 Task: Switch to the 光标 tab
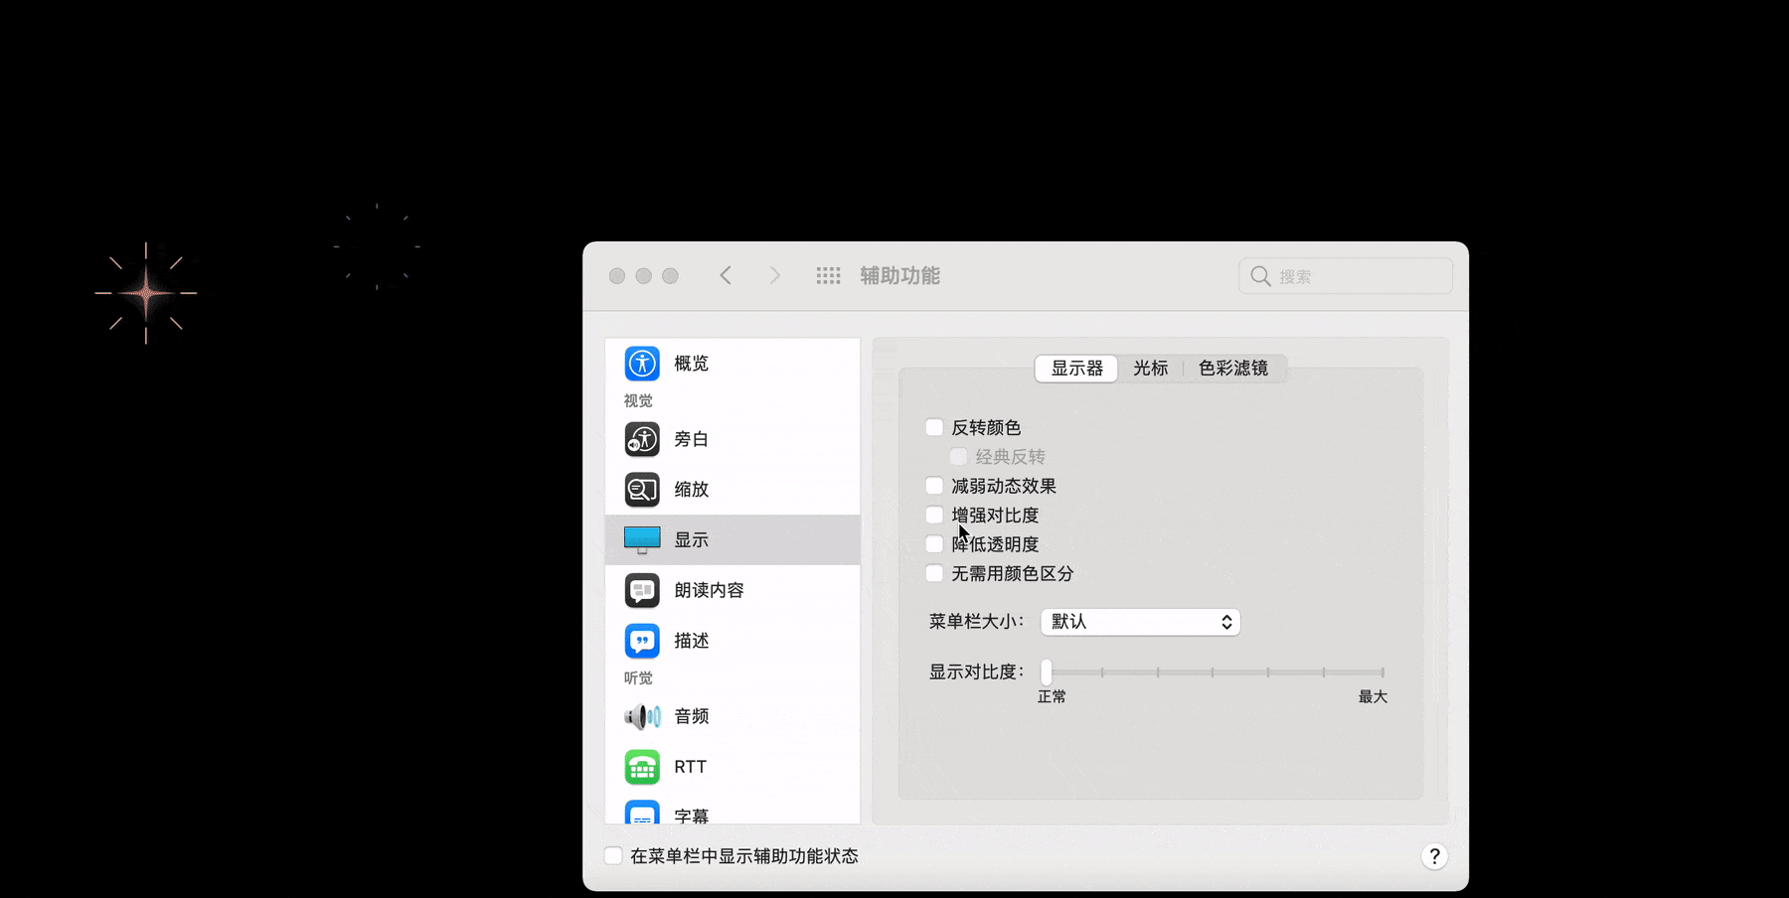pyautogui.click(x=1150, y=369)
